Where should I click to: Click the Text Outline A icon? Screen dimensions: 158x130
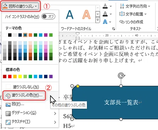105,14
